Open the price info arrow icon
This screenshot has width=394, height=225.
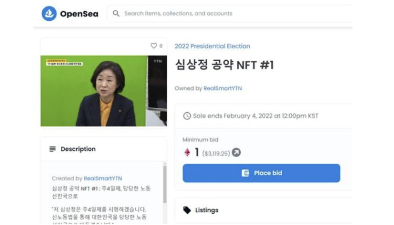(x=236, y=153)
